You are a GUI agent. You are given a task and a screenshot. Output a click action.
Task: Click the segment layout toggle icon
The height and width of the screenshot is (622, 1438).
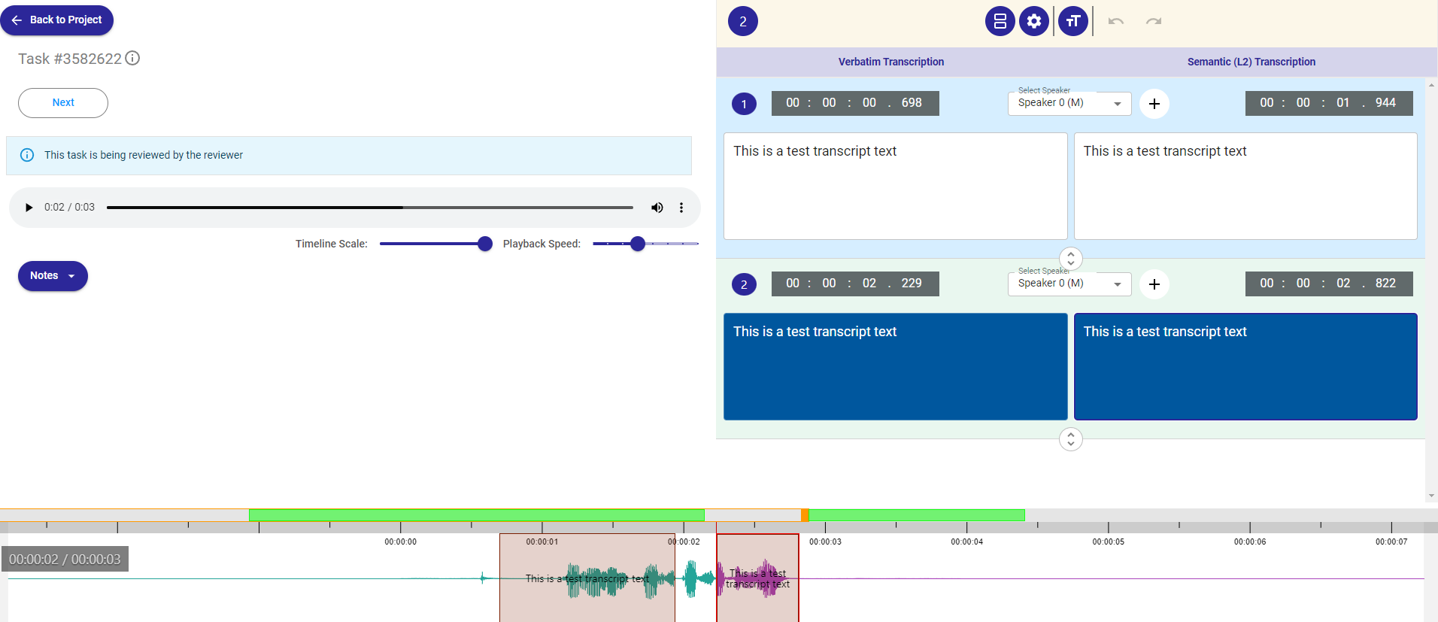[x=1000, y=21]
